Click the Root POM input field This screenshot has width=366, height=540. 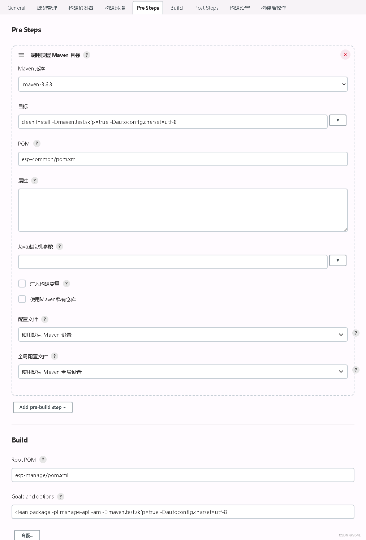(183, 475)
